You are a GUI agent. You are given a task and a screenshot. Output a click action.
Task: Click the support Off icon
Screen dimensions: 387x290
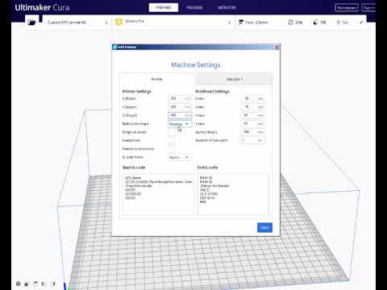point(315,23)
